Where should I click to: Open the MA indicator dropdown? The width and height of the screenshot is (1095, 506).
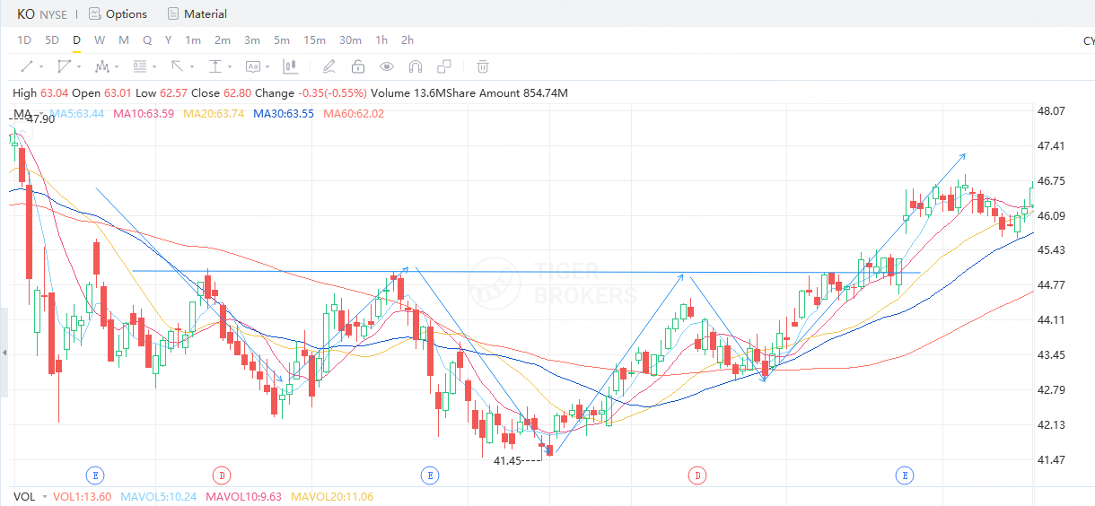pyautogui.click(x=39, y=115)
